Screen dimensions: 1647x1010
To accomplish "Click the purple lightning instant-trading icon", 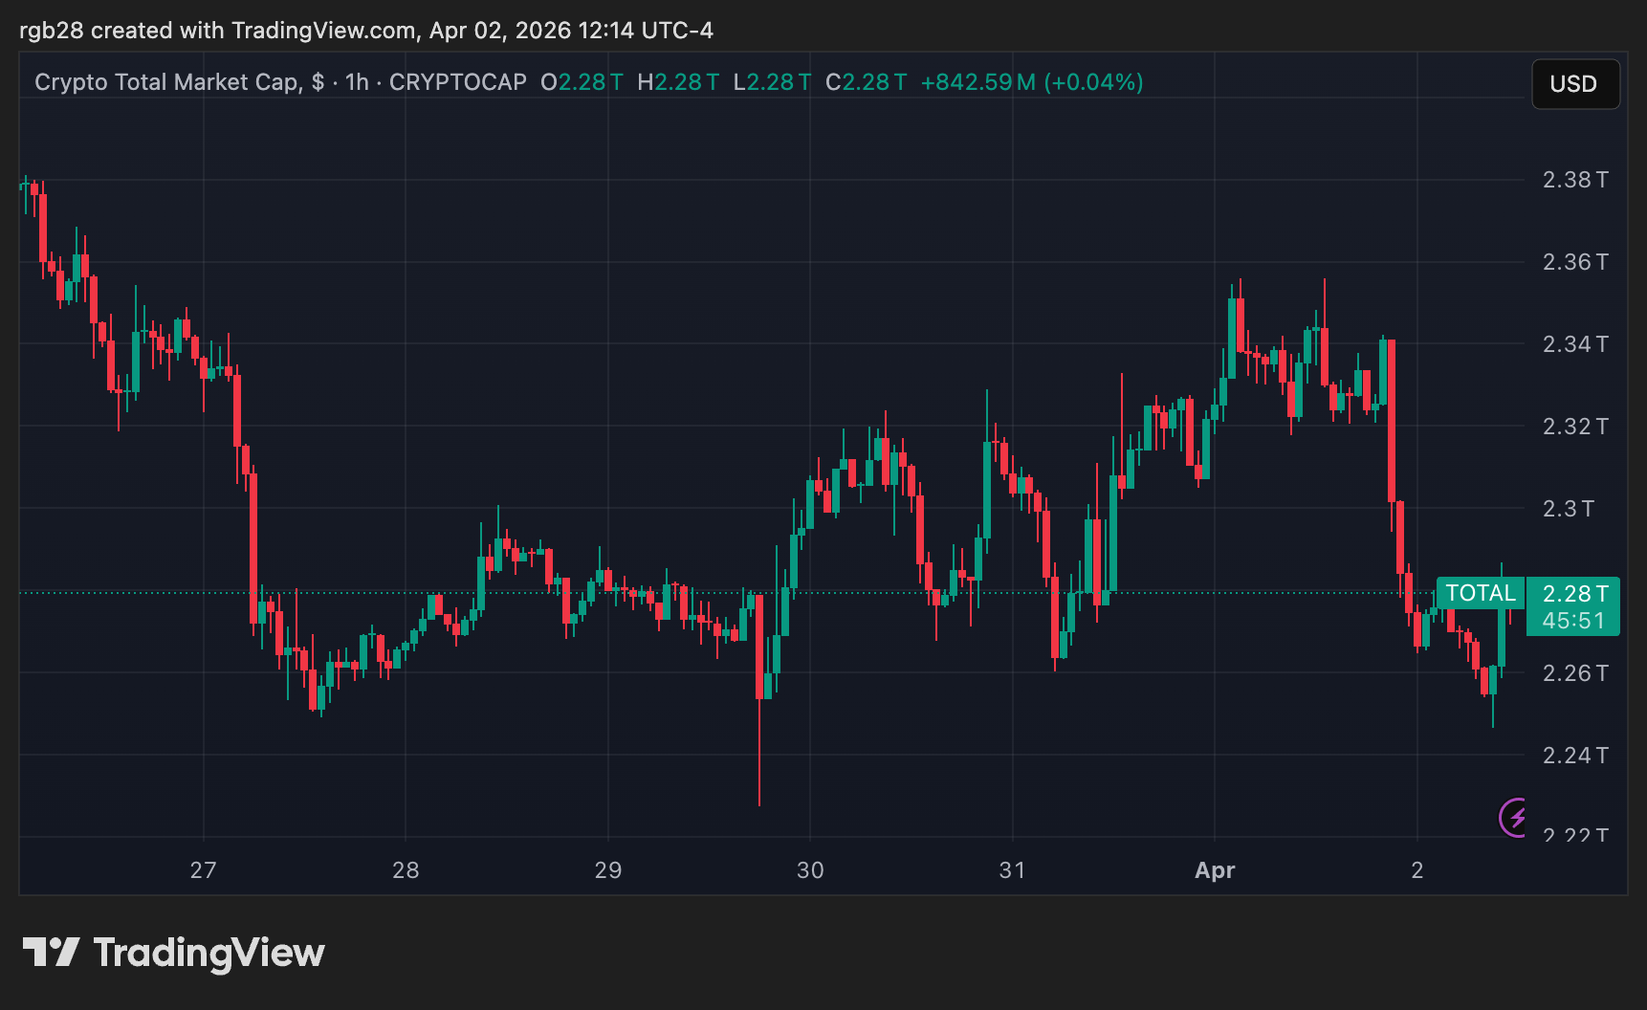I will (x=1514, y=818).
